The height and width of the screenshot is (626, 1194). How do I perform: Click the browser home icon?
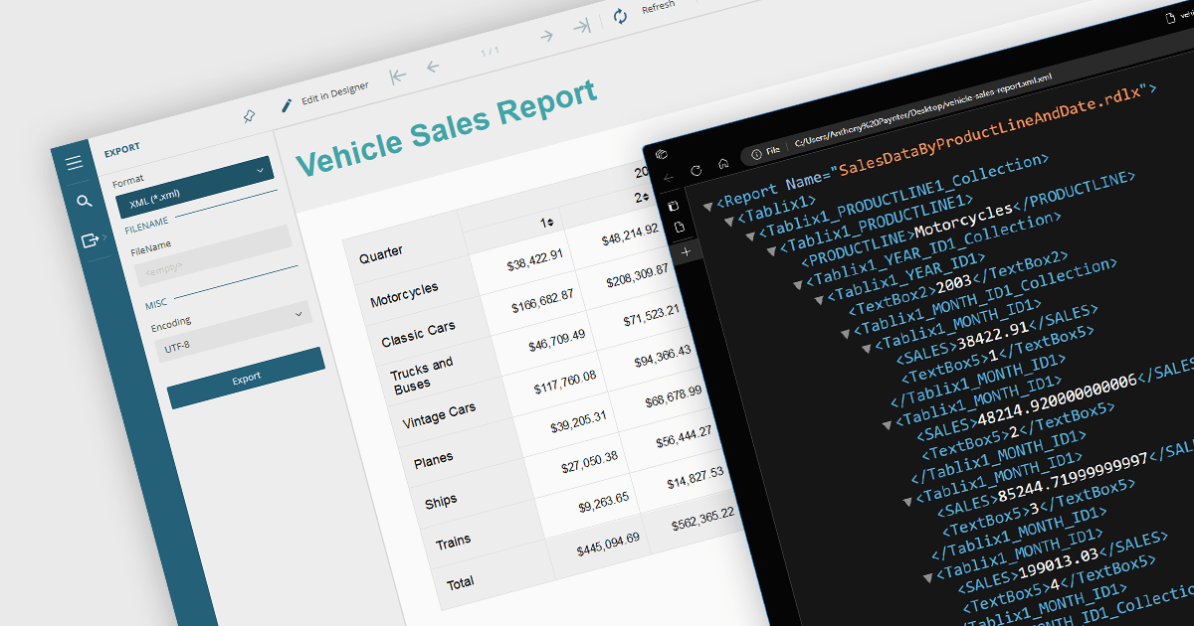click(723, 163)
